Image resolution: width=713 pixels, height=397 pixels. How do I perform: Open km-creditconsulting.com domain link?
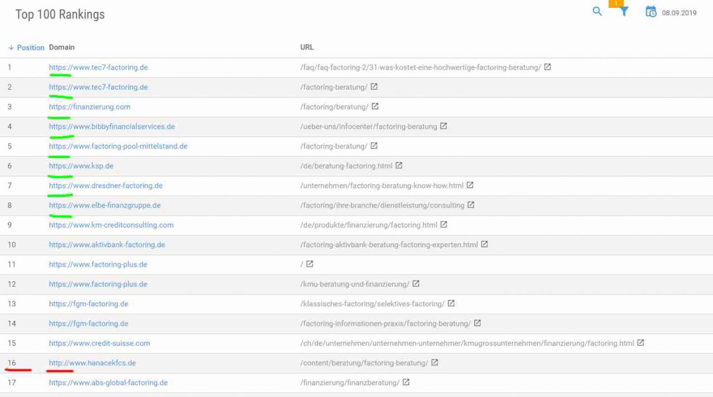pos(111,225)
